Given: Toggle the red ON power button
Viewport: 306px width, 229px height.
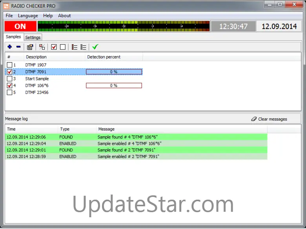Looking at the screenshot, I should pyautogui.click(x=20, y=26).
